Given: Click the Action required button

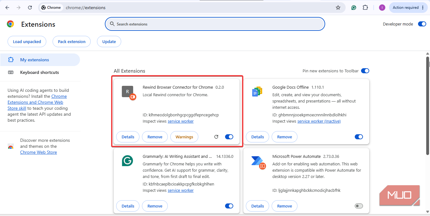Looking at the screenshot, I should 408,8.
